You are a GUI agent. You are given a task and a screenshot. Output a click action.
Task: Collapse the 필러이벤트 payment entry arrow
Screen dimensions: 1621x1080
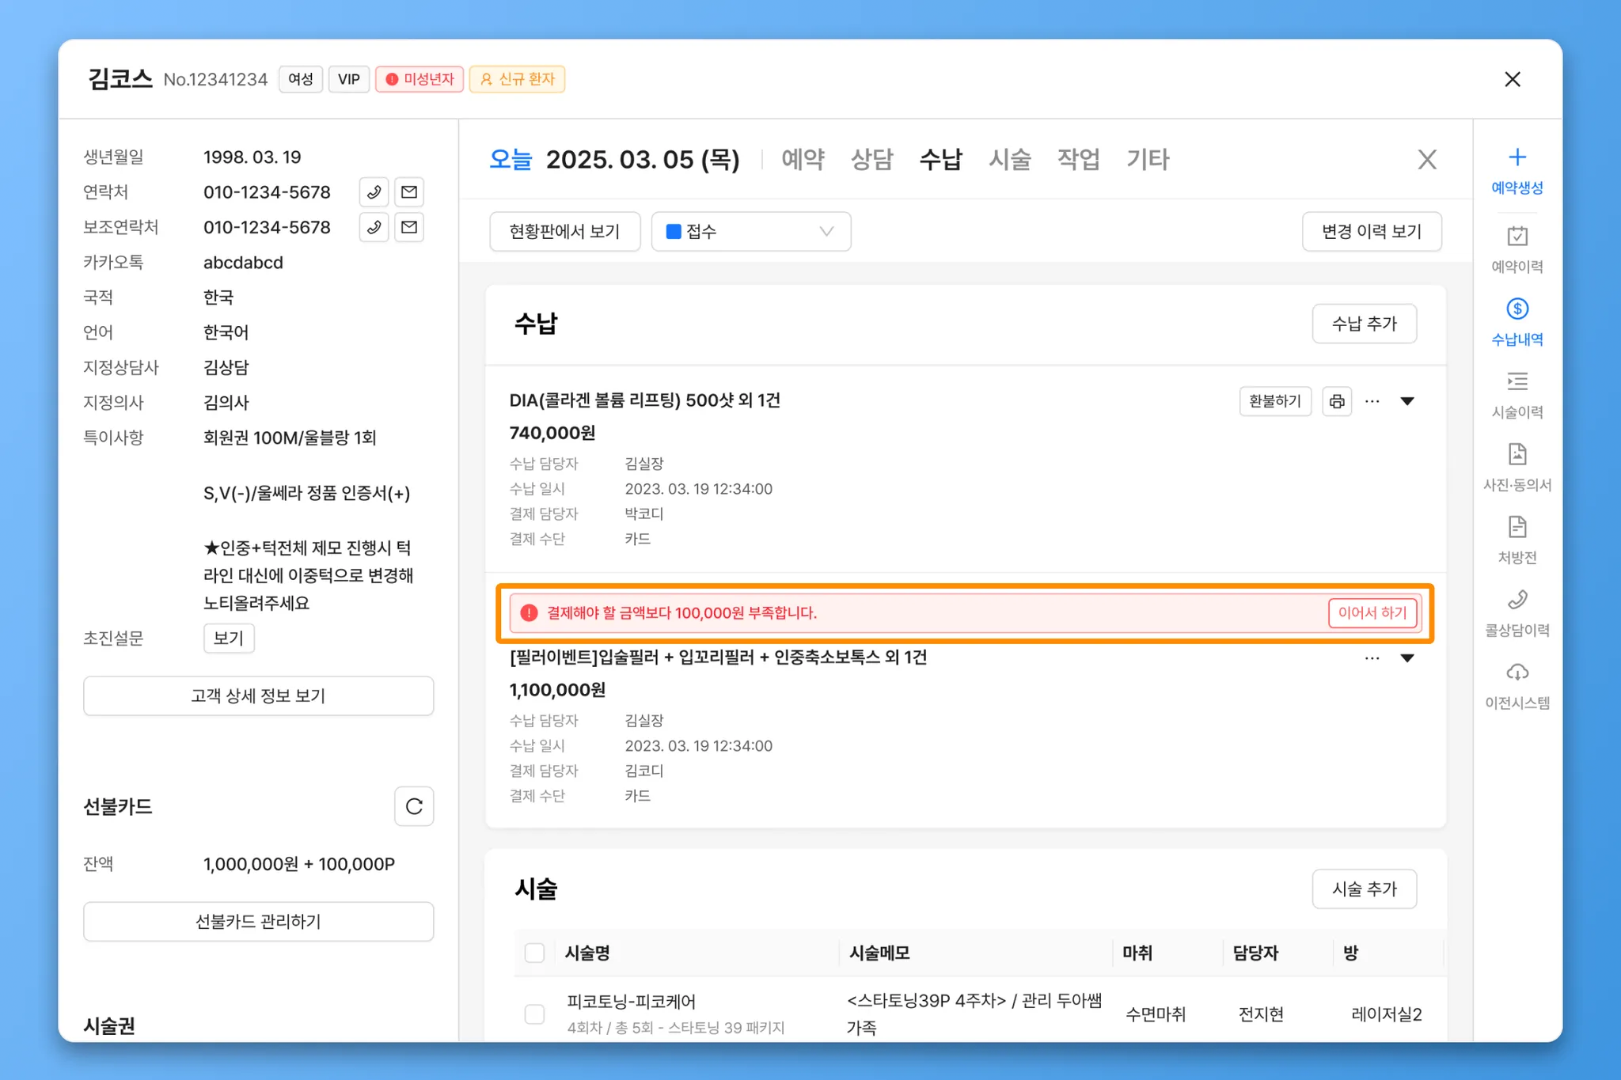pos(1407,658)
